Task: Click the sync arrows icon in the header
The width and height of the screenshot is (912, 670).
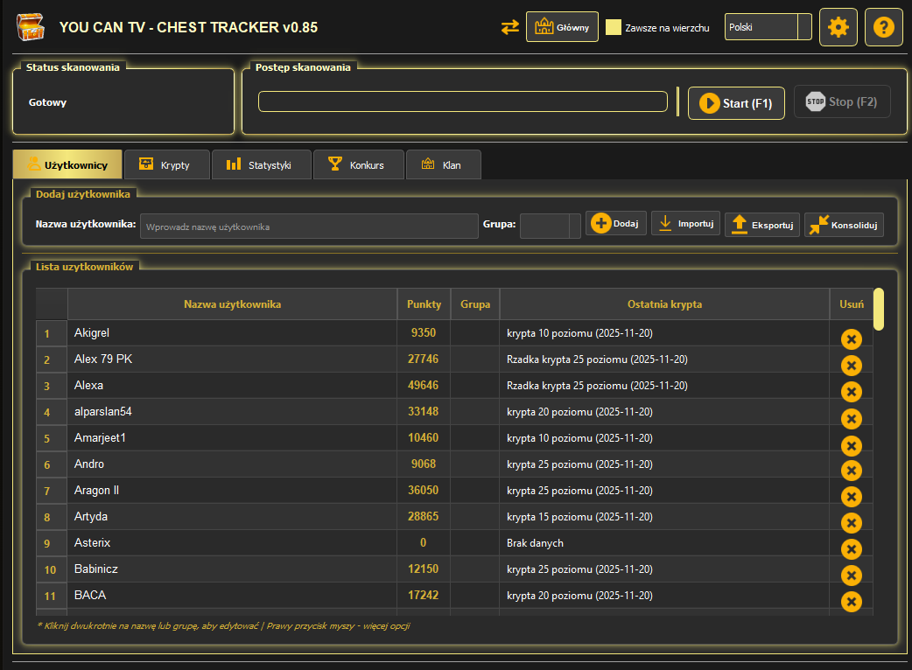Action: coord(510,27)
